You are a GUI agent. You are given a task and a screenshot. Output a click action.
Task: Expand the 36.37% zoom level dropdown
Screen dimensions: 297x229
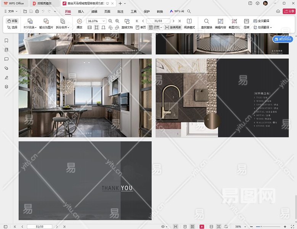coord(104,21)
